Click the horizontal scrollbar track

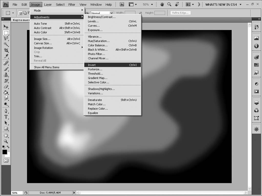coord(162,193)
